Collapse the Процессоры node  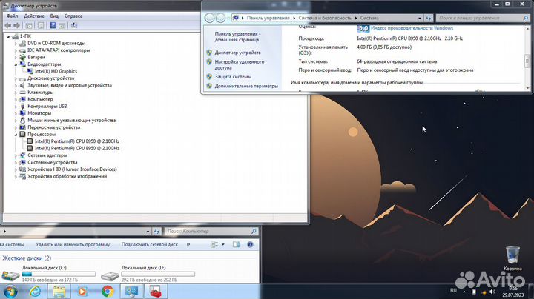point(16,135)
